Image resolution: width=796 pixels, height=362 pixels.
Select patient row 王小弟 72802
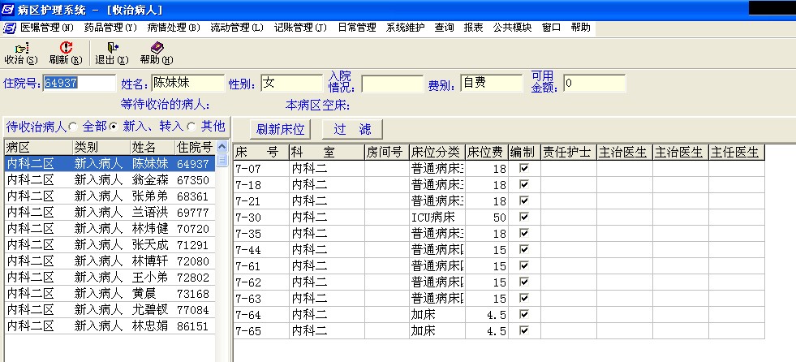(110, 278)
